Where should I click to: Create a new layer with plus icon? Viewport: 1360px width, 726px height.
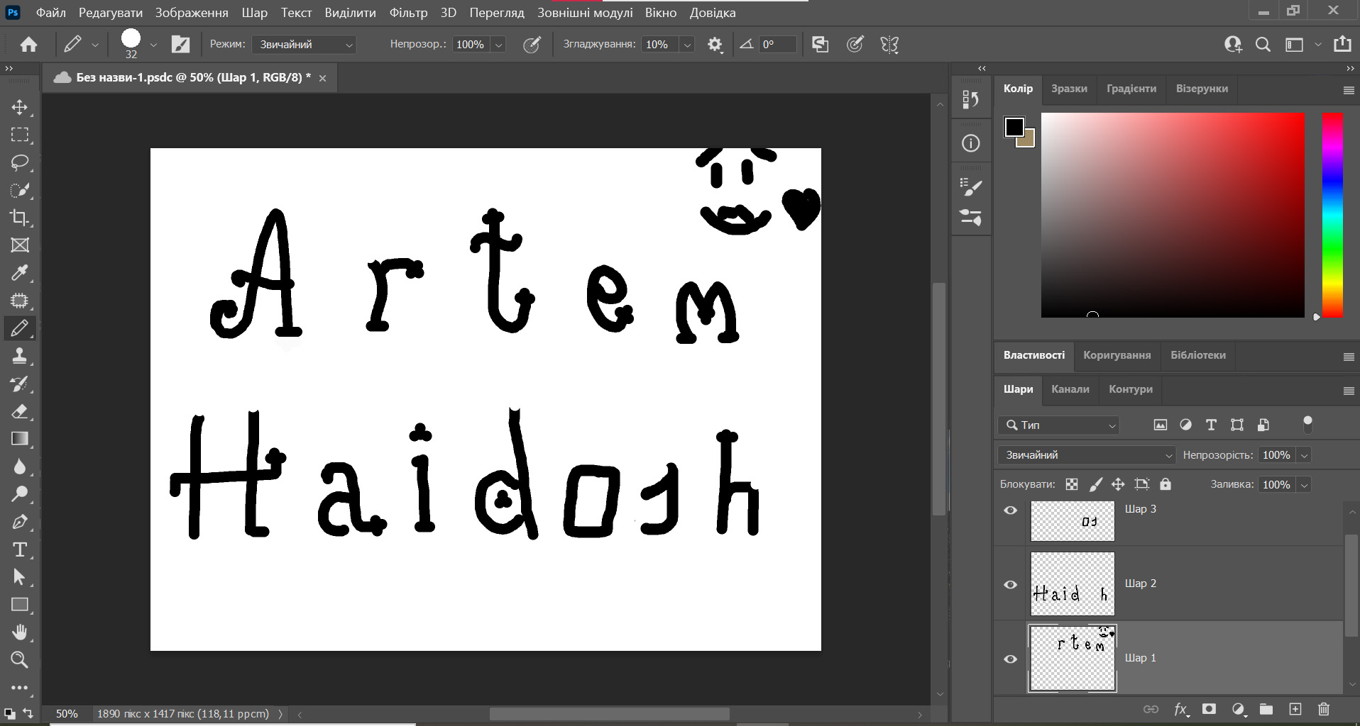point(1295,709)
